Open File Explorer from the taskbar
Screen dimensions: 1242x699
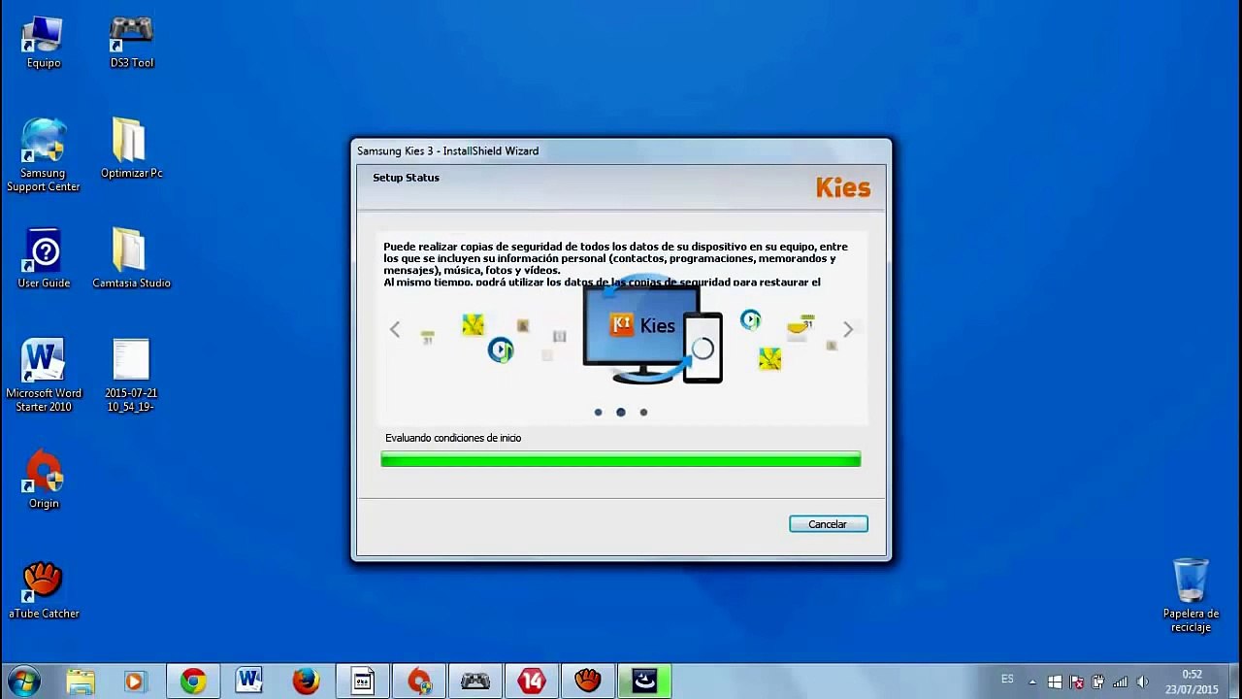click(81, 682)
